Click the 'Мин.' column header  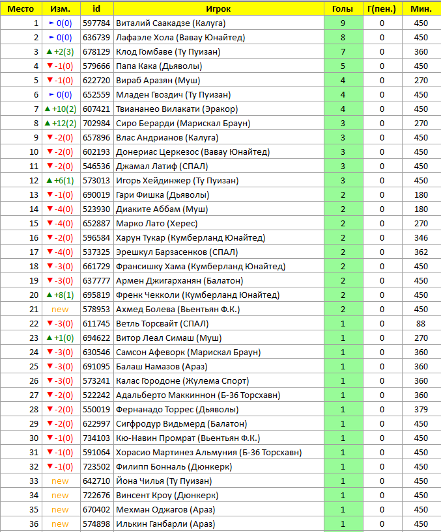[421, 9]
